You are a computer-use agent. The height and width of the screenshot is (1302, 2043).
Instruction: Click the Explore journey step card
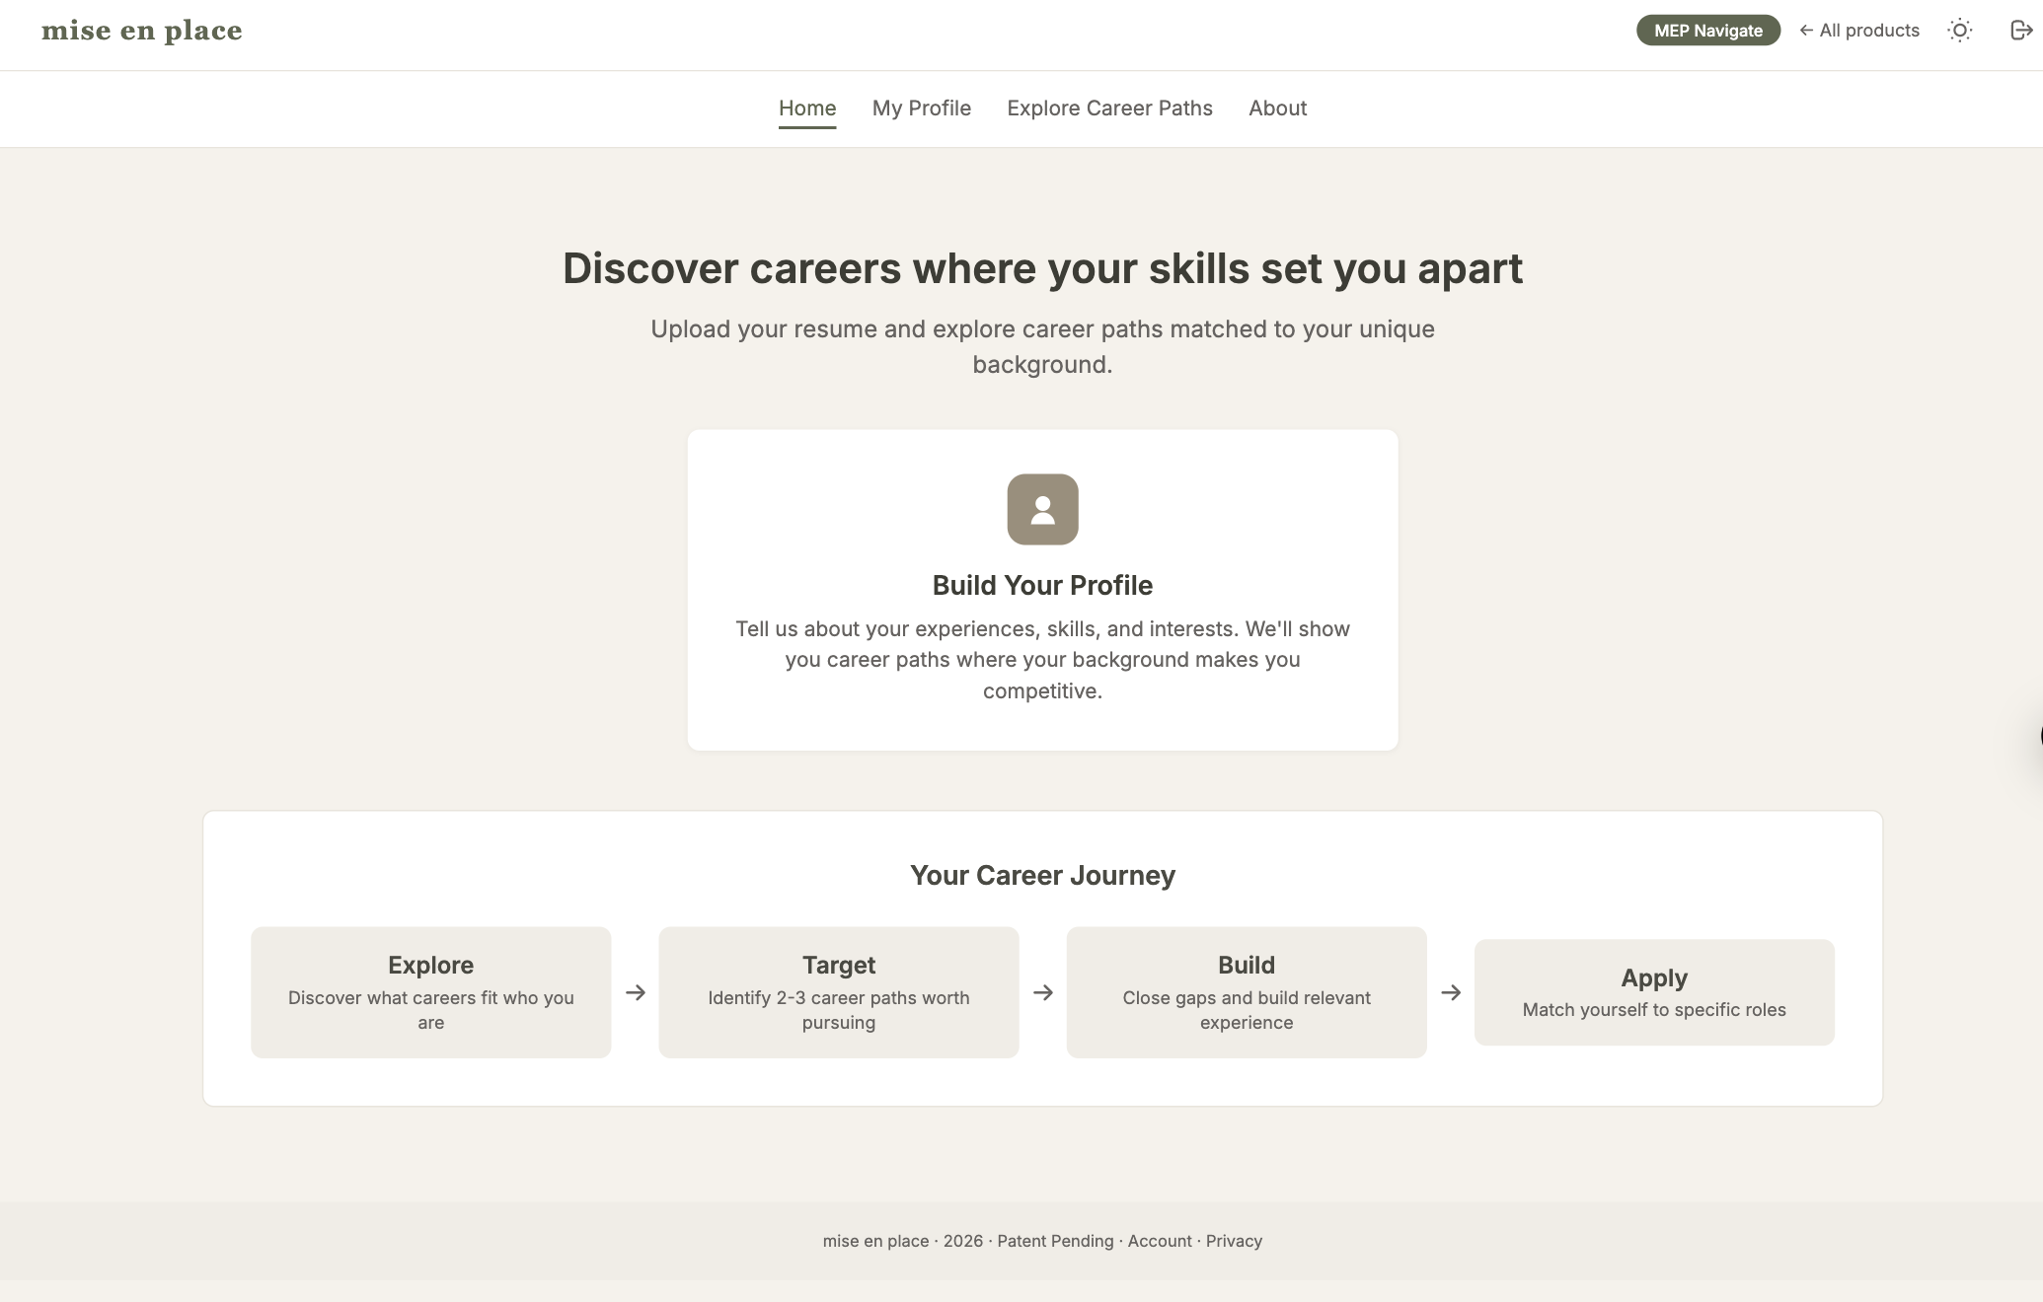pyautogui.click(x=430, y=992)
